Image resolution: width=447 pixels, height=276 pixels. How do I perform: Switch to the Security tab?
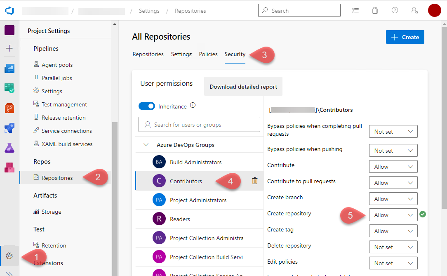point(235,54)
